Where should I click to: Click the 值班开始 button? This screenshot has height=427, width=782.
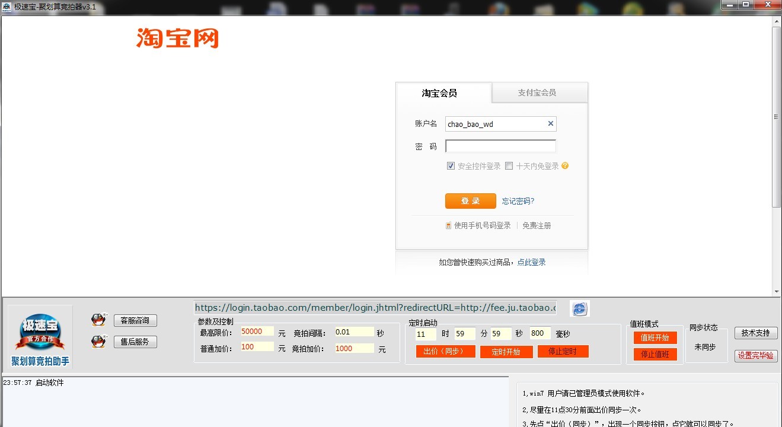(655, 337)
